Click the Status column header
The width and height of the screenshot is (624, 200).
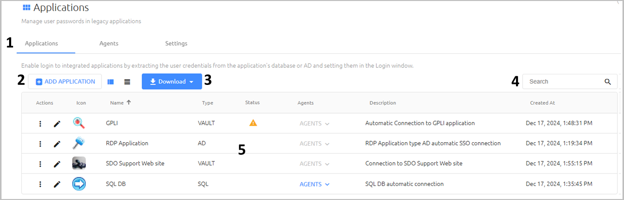(252, 103)
